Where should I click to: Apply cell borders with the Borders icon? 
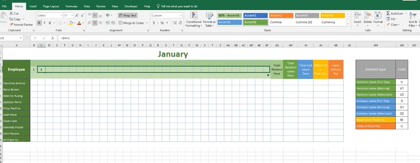[60, 23]
